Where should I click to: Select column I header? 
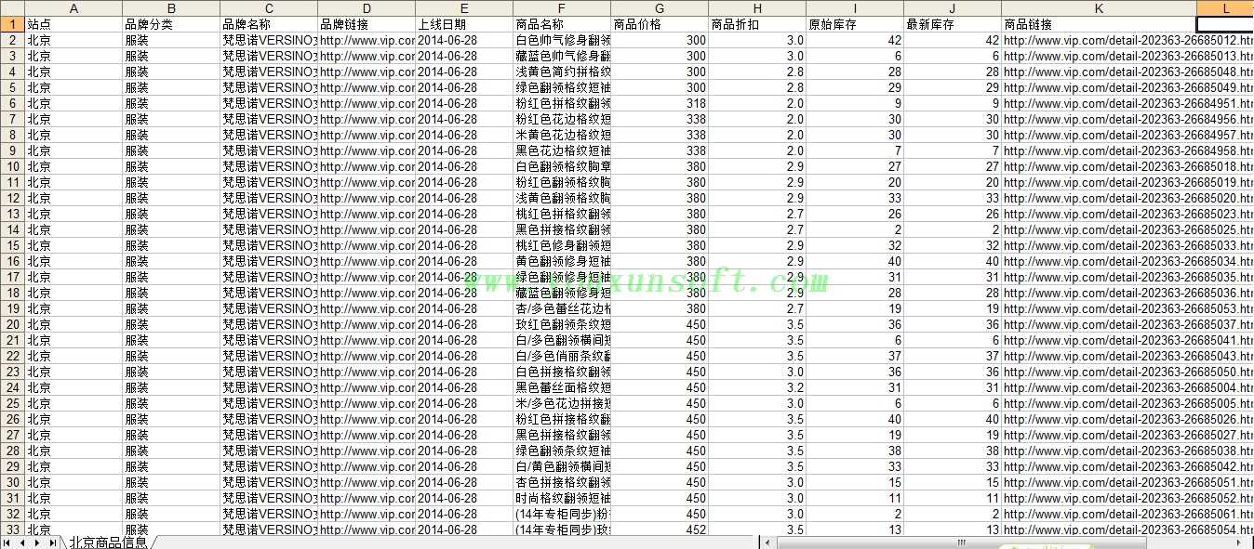click(x=855, y=8)
